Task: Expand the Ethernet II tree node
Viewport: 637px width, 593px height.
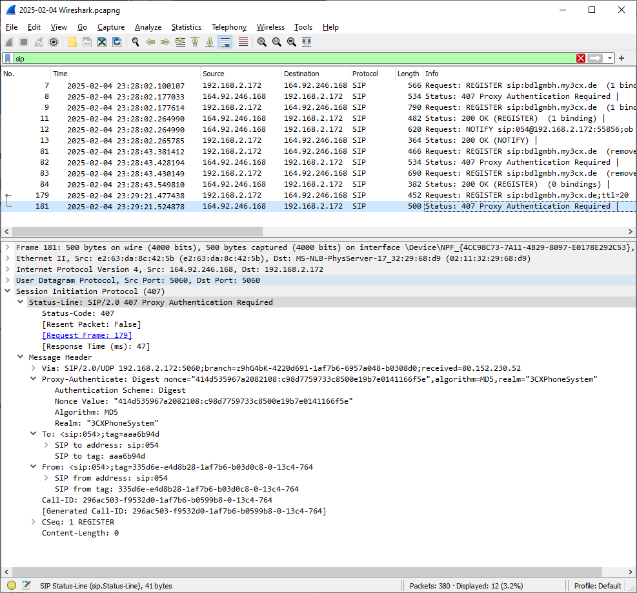Action: [7, 258]
